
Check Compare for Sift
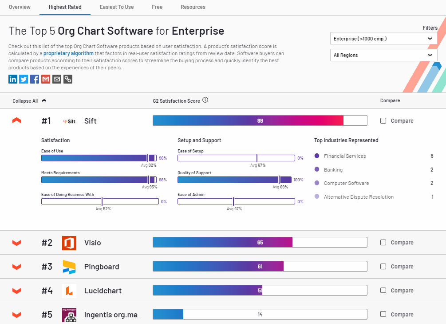pyautogui.click(x=383, y=121)
